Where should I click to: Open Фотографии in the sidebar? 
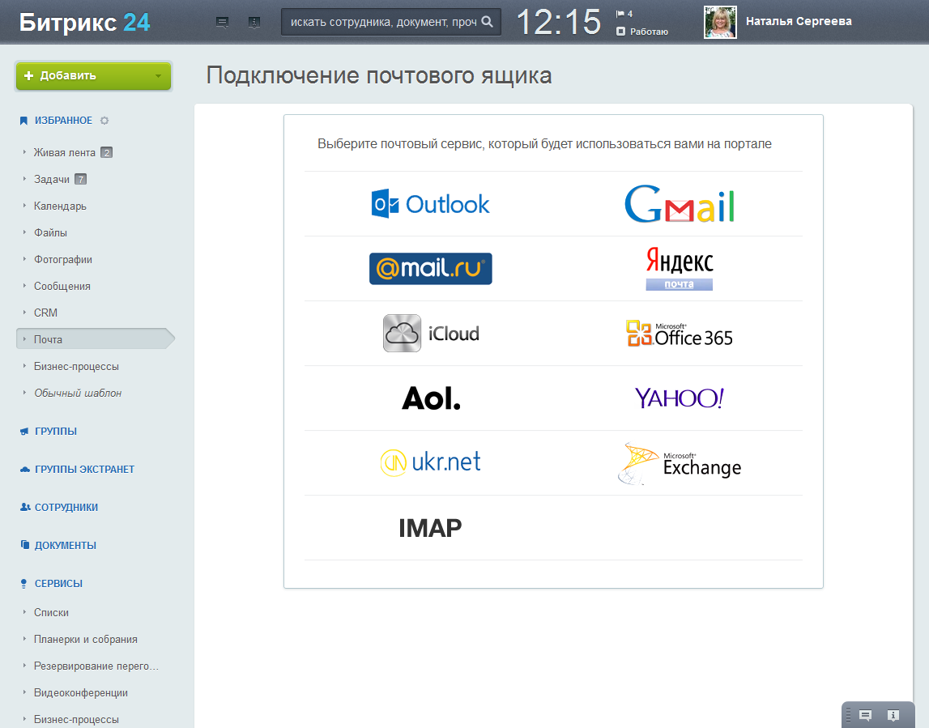click(63, 259)
